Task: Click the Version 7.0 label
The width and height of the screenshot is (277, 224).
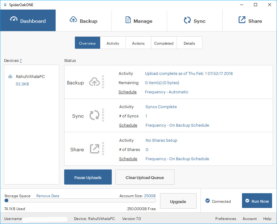Action: [132, 219]
